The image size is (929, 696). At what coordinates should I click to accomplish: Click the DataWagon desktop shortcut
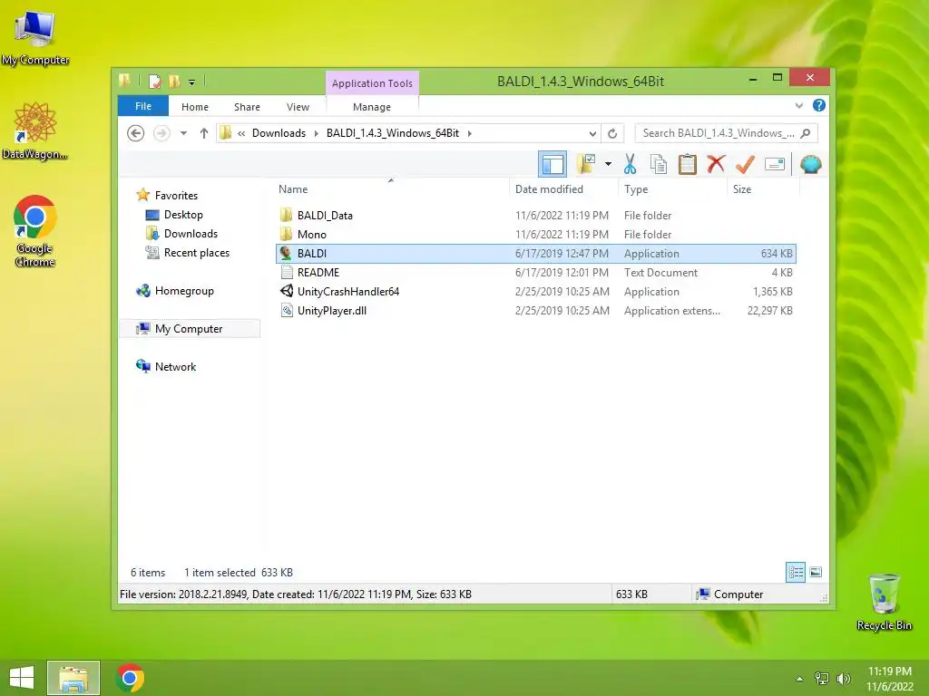point(35,130)
